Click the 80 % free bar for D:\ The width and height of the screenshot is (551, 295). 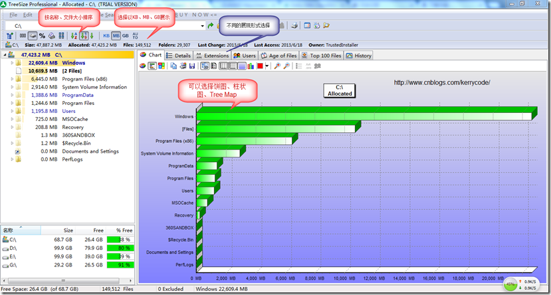pos(119,248)
